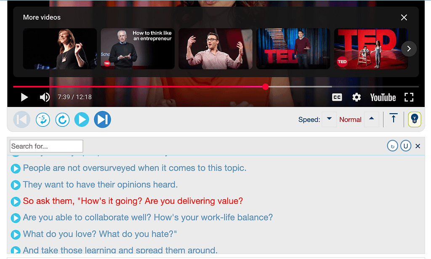The image size is (431, 259).
Task: Decrease playback speed with down arrow
Action: 329,119
